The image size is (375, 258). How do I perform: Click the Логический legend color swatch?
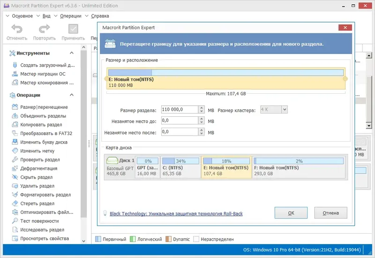(x=133, y=239)
